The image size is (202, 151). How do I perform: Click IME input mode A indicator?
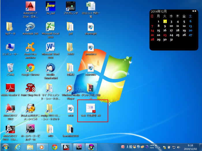(128, 147)
